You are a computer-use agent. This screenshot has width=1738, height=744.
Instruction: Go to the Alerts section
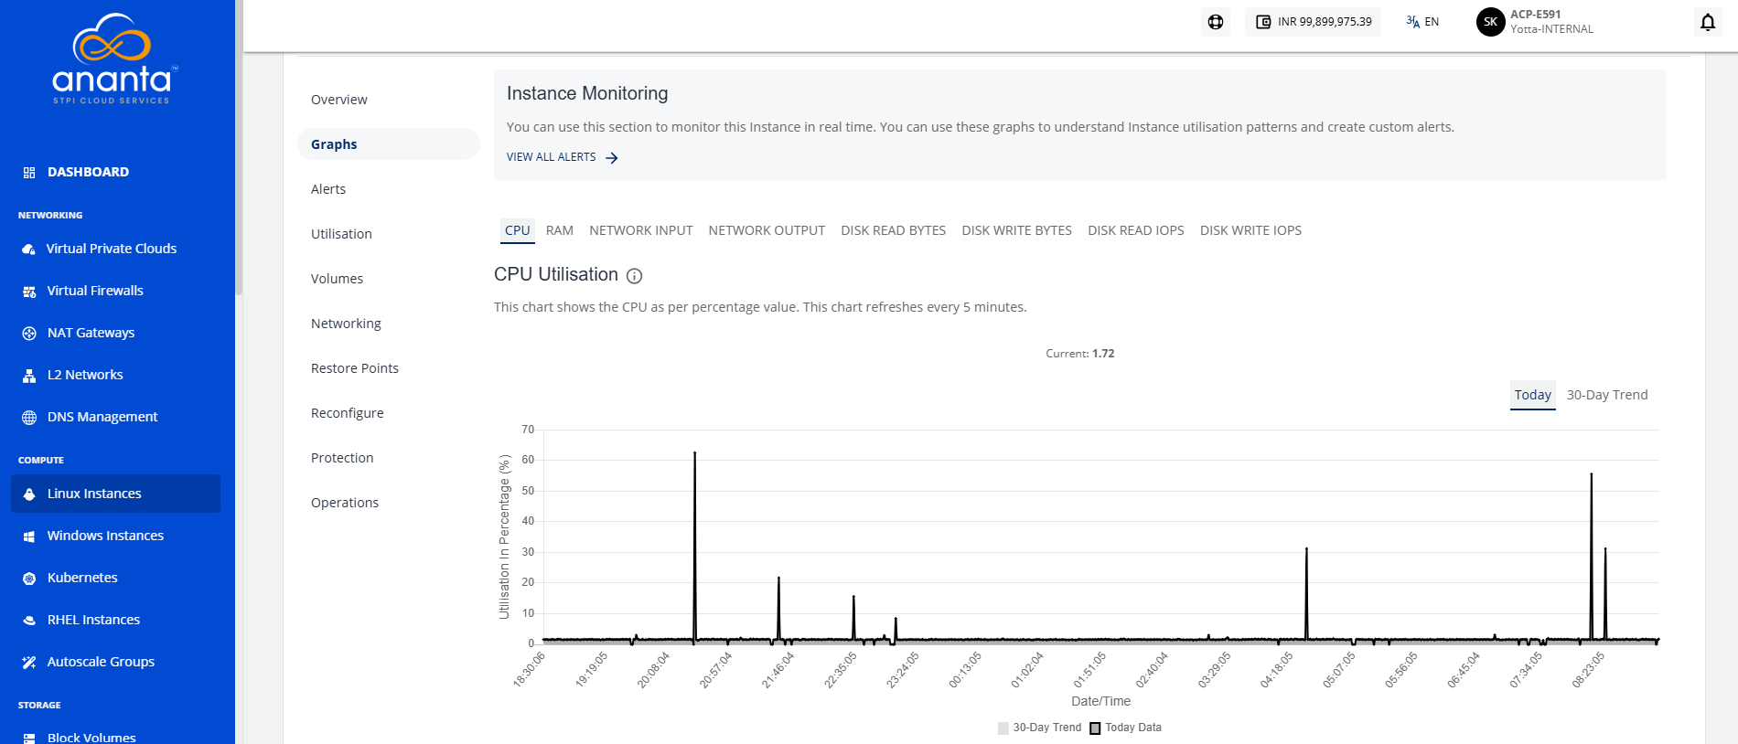point(328,189)
